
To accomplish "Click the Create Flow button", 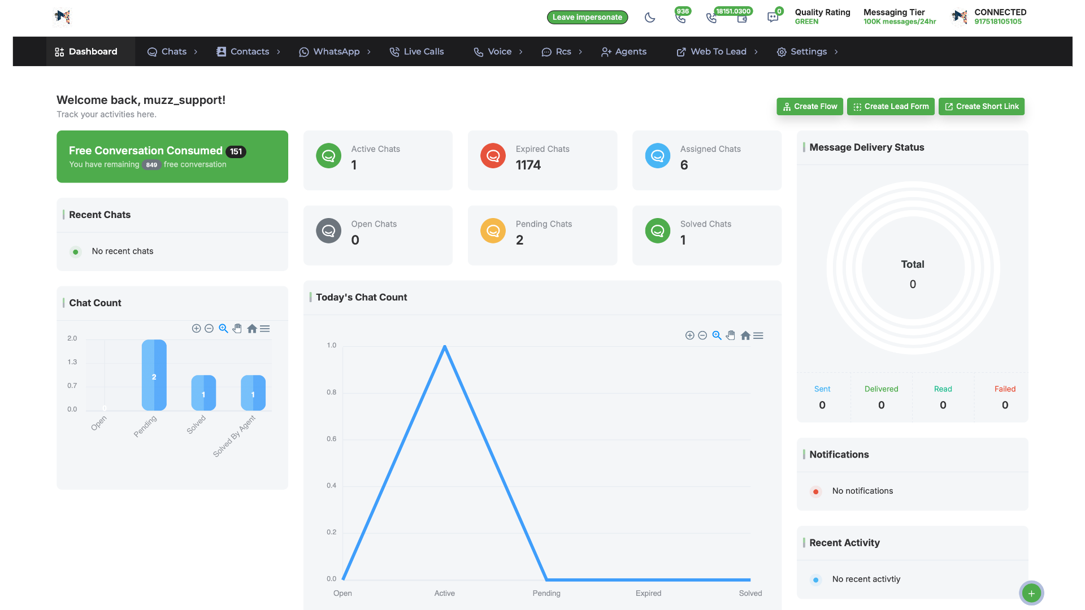I will point(810,106).
